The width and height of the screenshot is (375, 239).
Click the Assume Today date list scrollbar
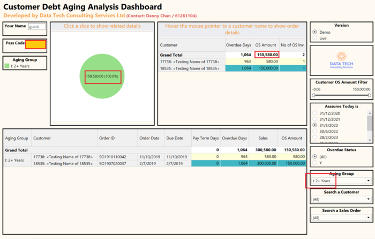point(369,124)
